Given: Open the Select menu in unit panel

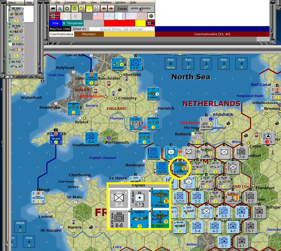Looking at the screenshot, I should [12, 3].
